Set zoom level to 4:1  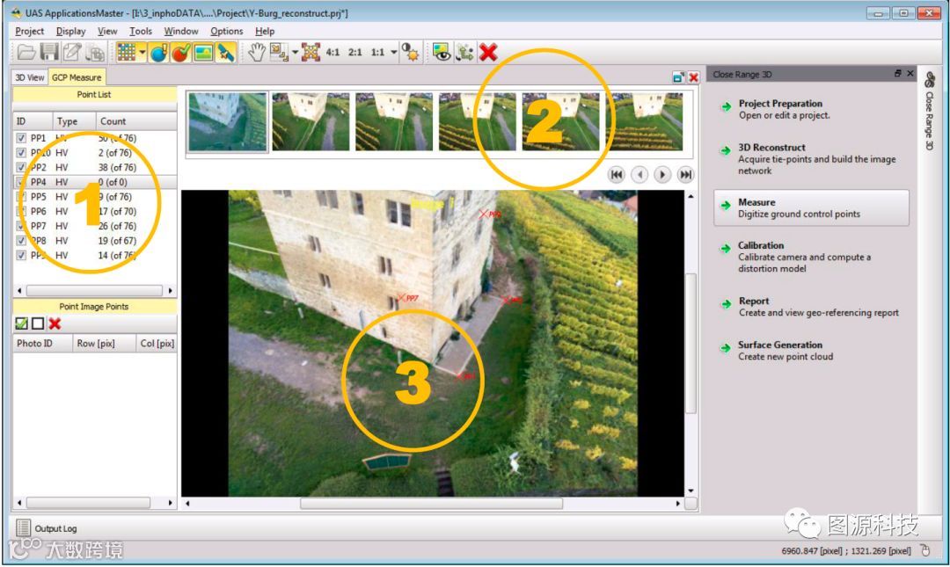pos(332,53)
